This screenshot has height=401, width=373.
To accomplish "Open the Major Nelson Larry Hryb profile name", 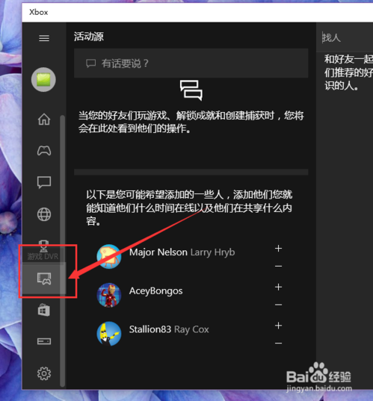I will 182,252.
